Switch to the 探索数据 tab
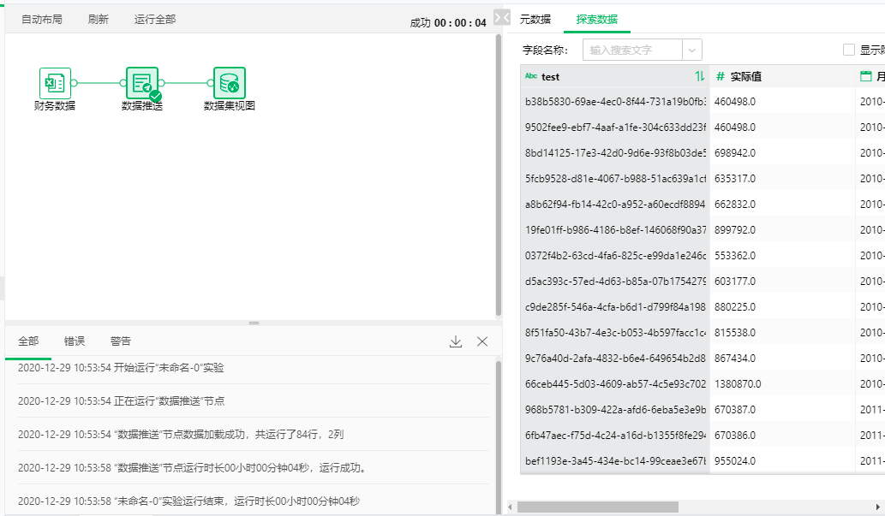The image size is (885, 516). pos(596,19)
